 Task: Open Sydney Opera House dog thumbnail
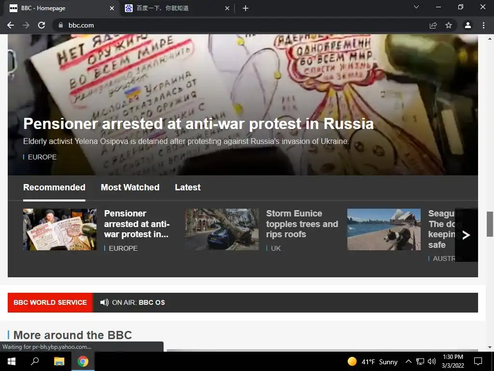384,229
